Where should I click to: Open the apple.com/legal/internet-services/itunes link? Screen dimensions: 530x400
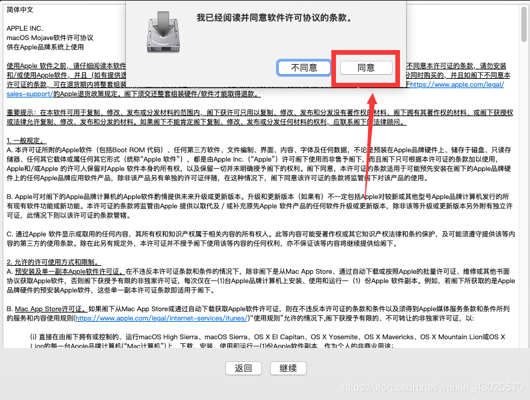click(x=161, y=318)
